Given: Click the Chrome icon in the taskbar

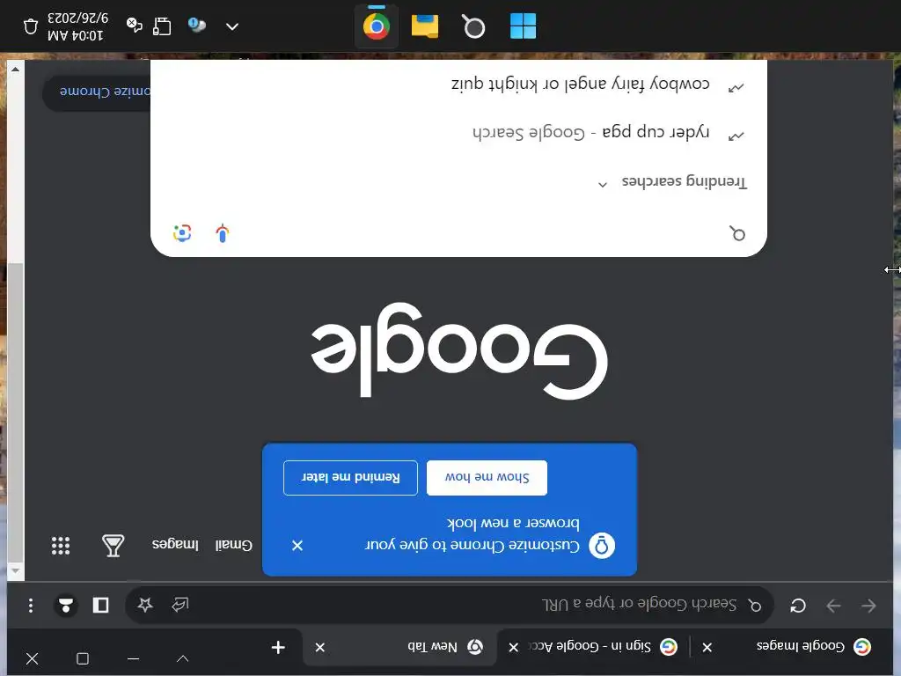Looking at the screenshot, I should (x=377, y=26).
